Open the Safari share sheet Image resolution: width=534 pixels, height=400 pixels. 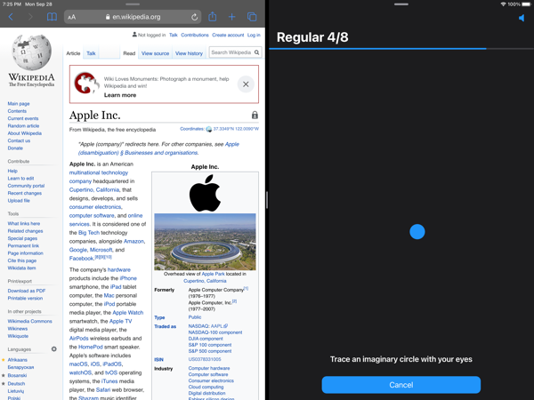[213, 16]
